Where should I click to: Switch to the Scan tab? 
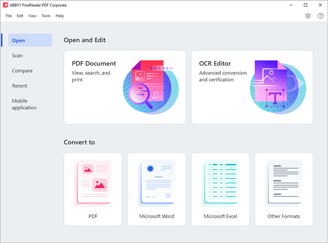click(x=17, y=56)
